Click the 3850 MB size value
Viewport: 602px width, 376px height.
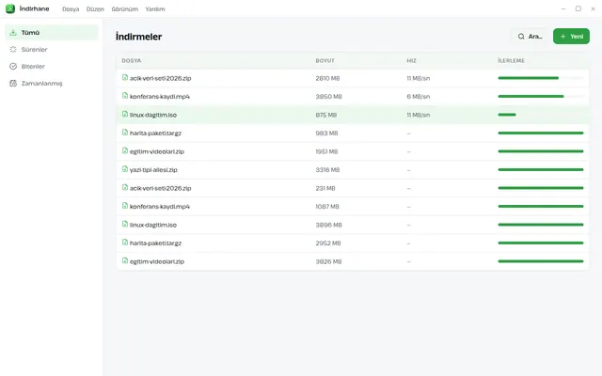(328, 97)
